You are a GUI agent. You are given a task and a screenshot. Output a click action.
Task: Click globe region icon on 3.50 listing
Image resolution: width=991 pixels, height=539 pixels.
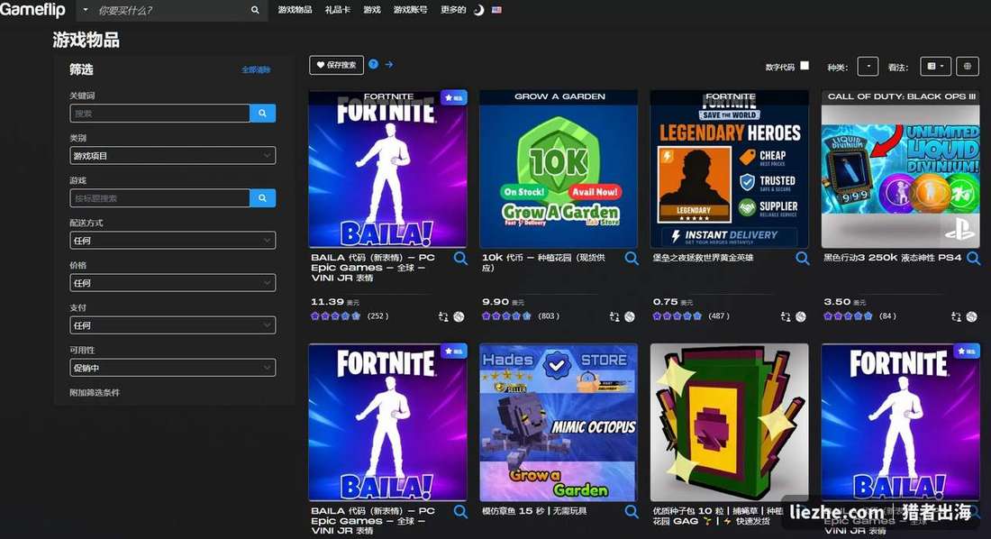971,316
